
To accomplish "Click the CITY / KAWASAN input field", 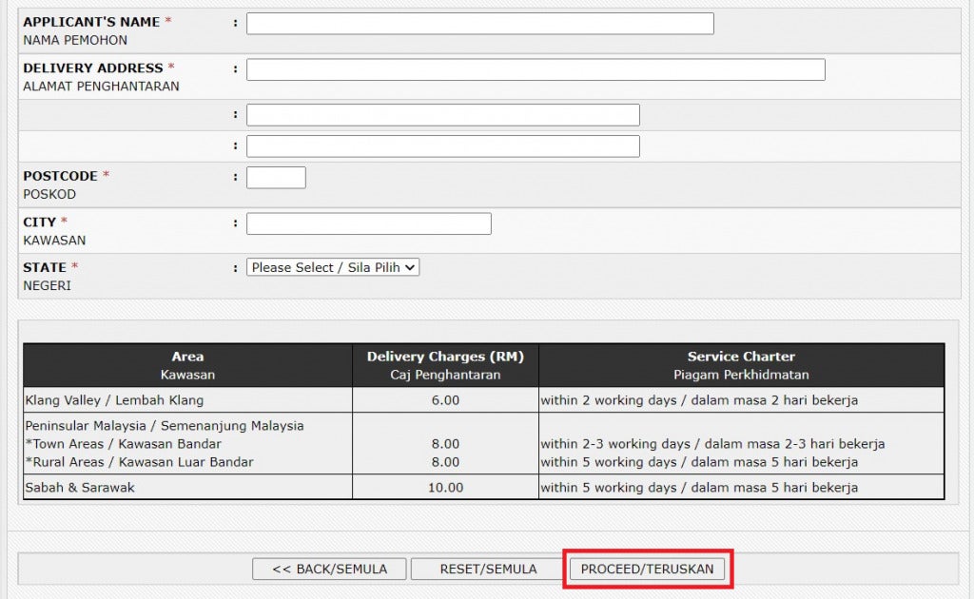I will (x=368, y=222).
